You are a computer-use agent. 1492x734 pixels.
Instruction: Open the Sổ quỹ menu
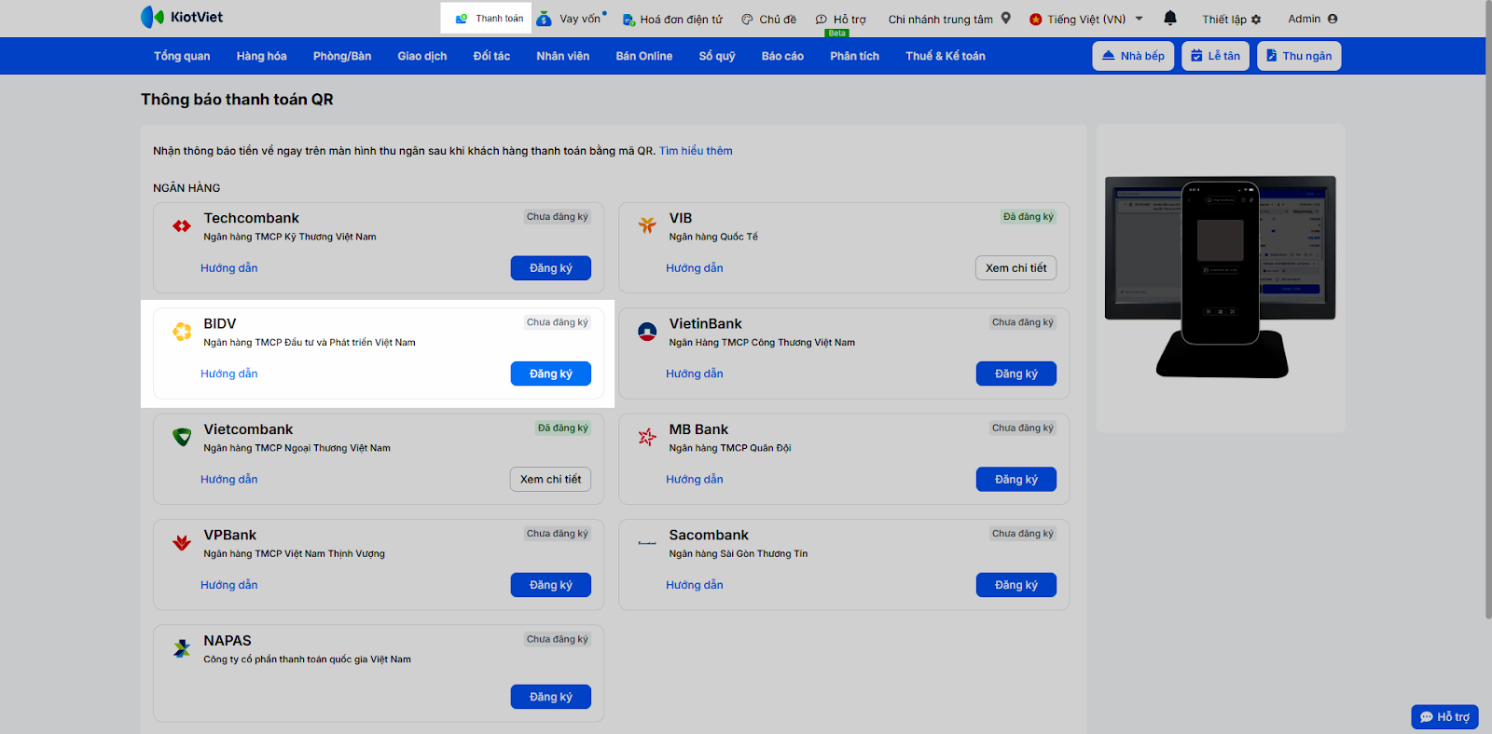717,56
